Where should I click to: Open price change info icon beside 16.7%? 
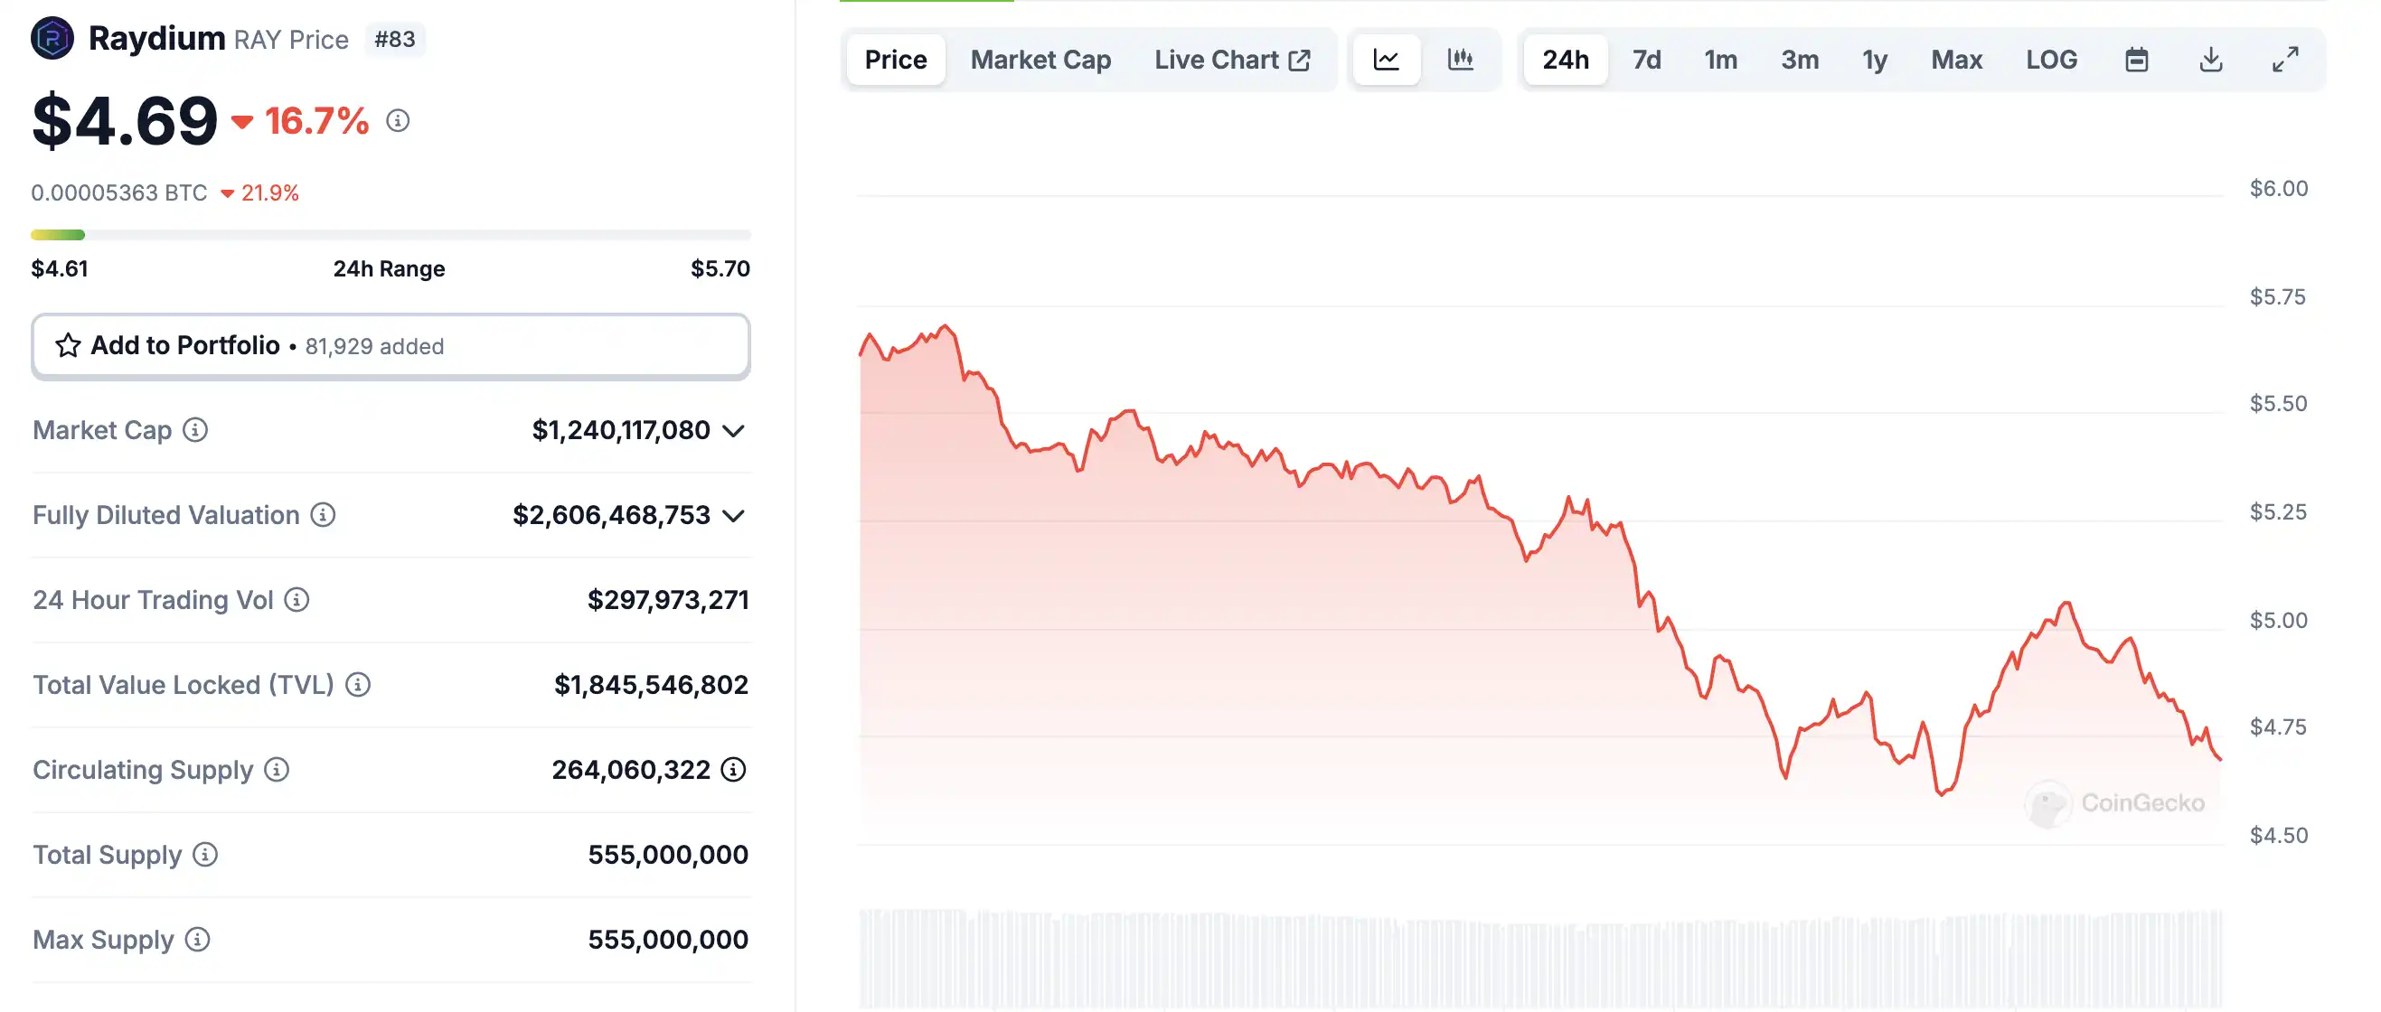[x=398, y=121]
